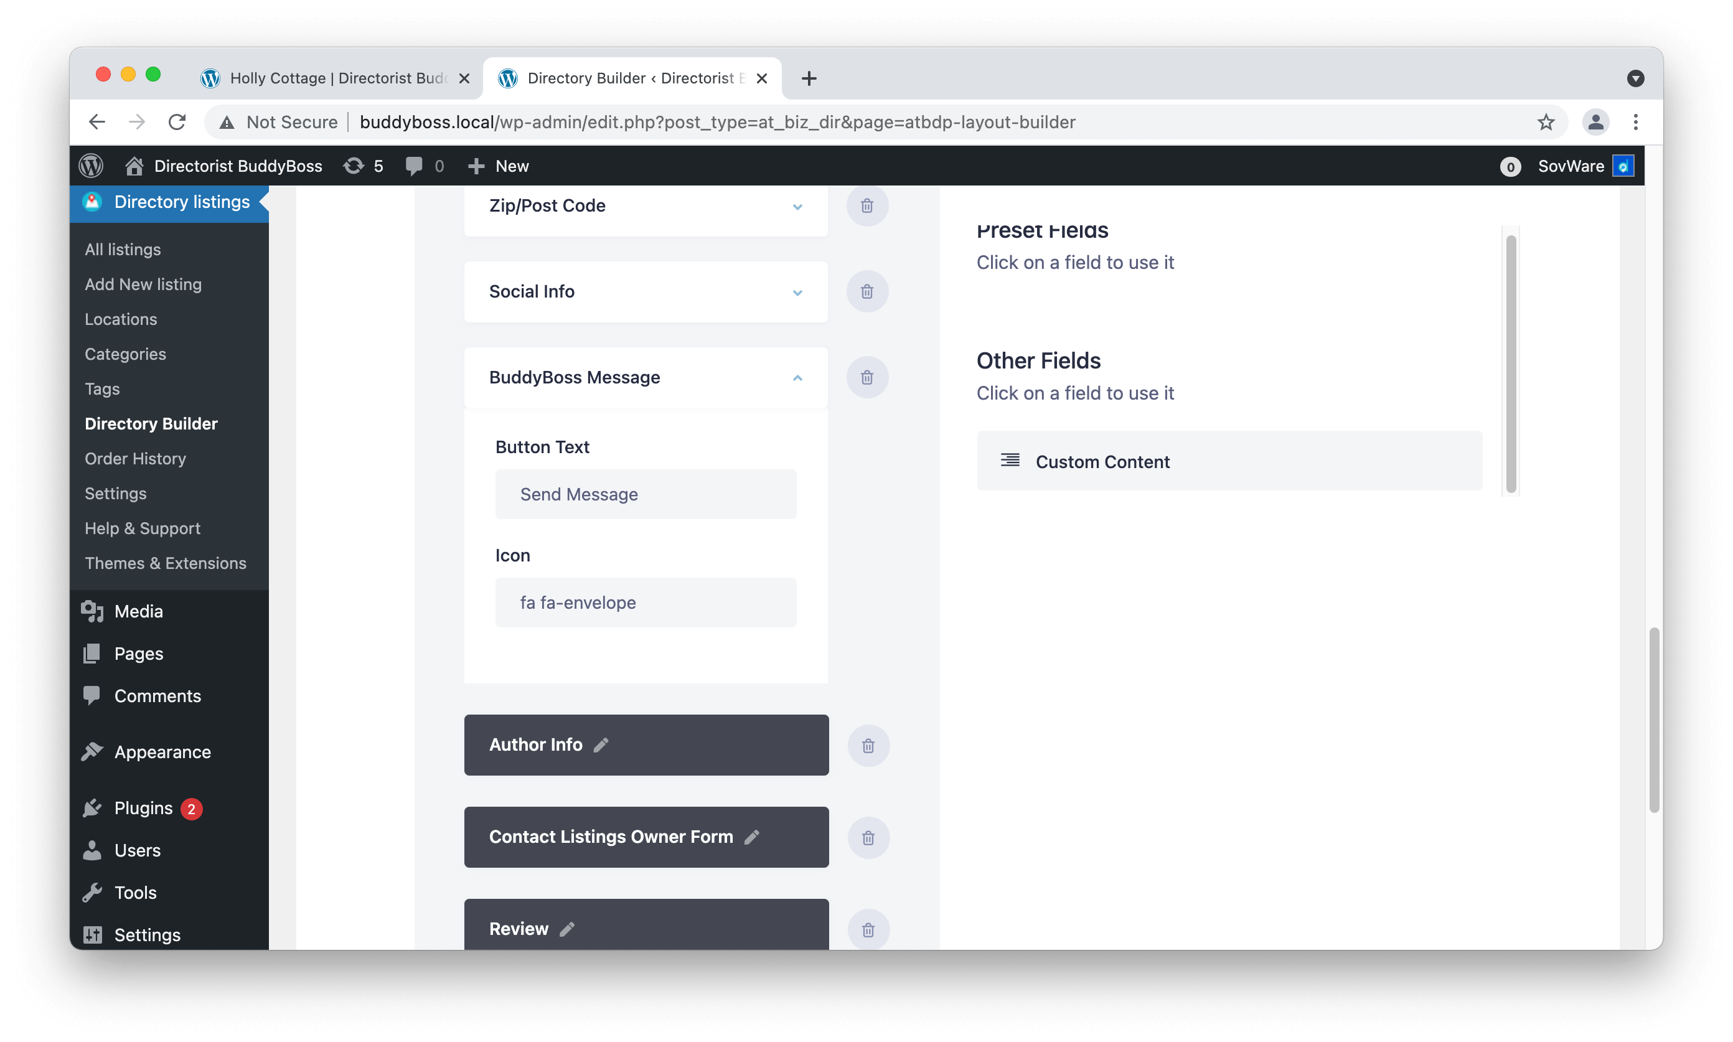Open the New menu in admin bar
This screenshot has height=1042, width=1733.
[x=498, y=166]
